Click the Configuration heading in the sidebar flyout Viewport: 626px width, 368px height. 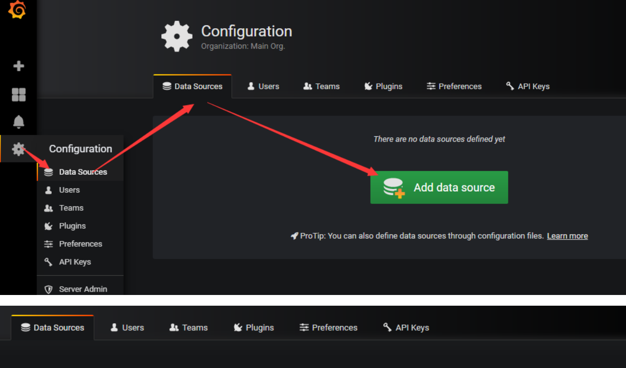(x=80, y=149)
